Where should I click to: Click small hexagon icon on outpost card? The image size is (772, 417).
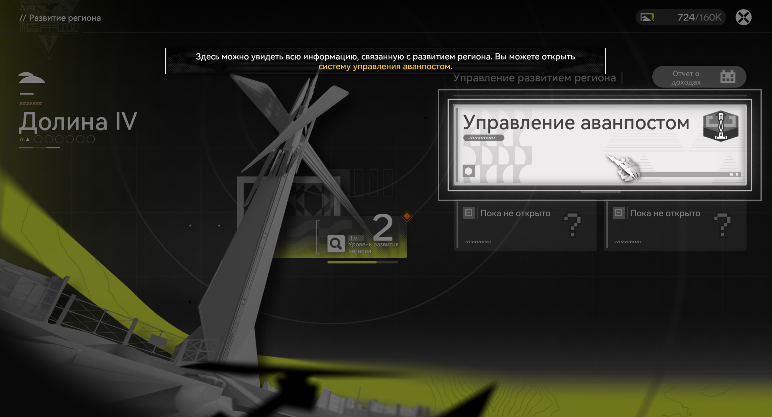[x=468, y=171]
